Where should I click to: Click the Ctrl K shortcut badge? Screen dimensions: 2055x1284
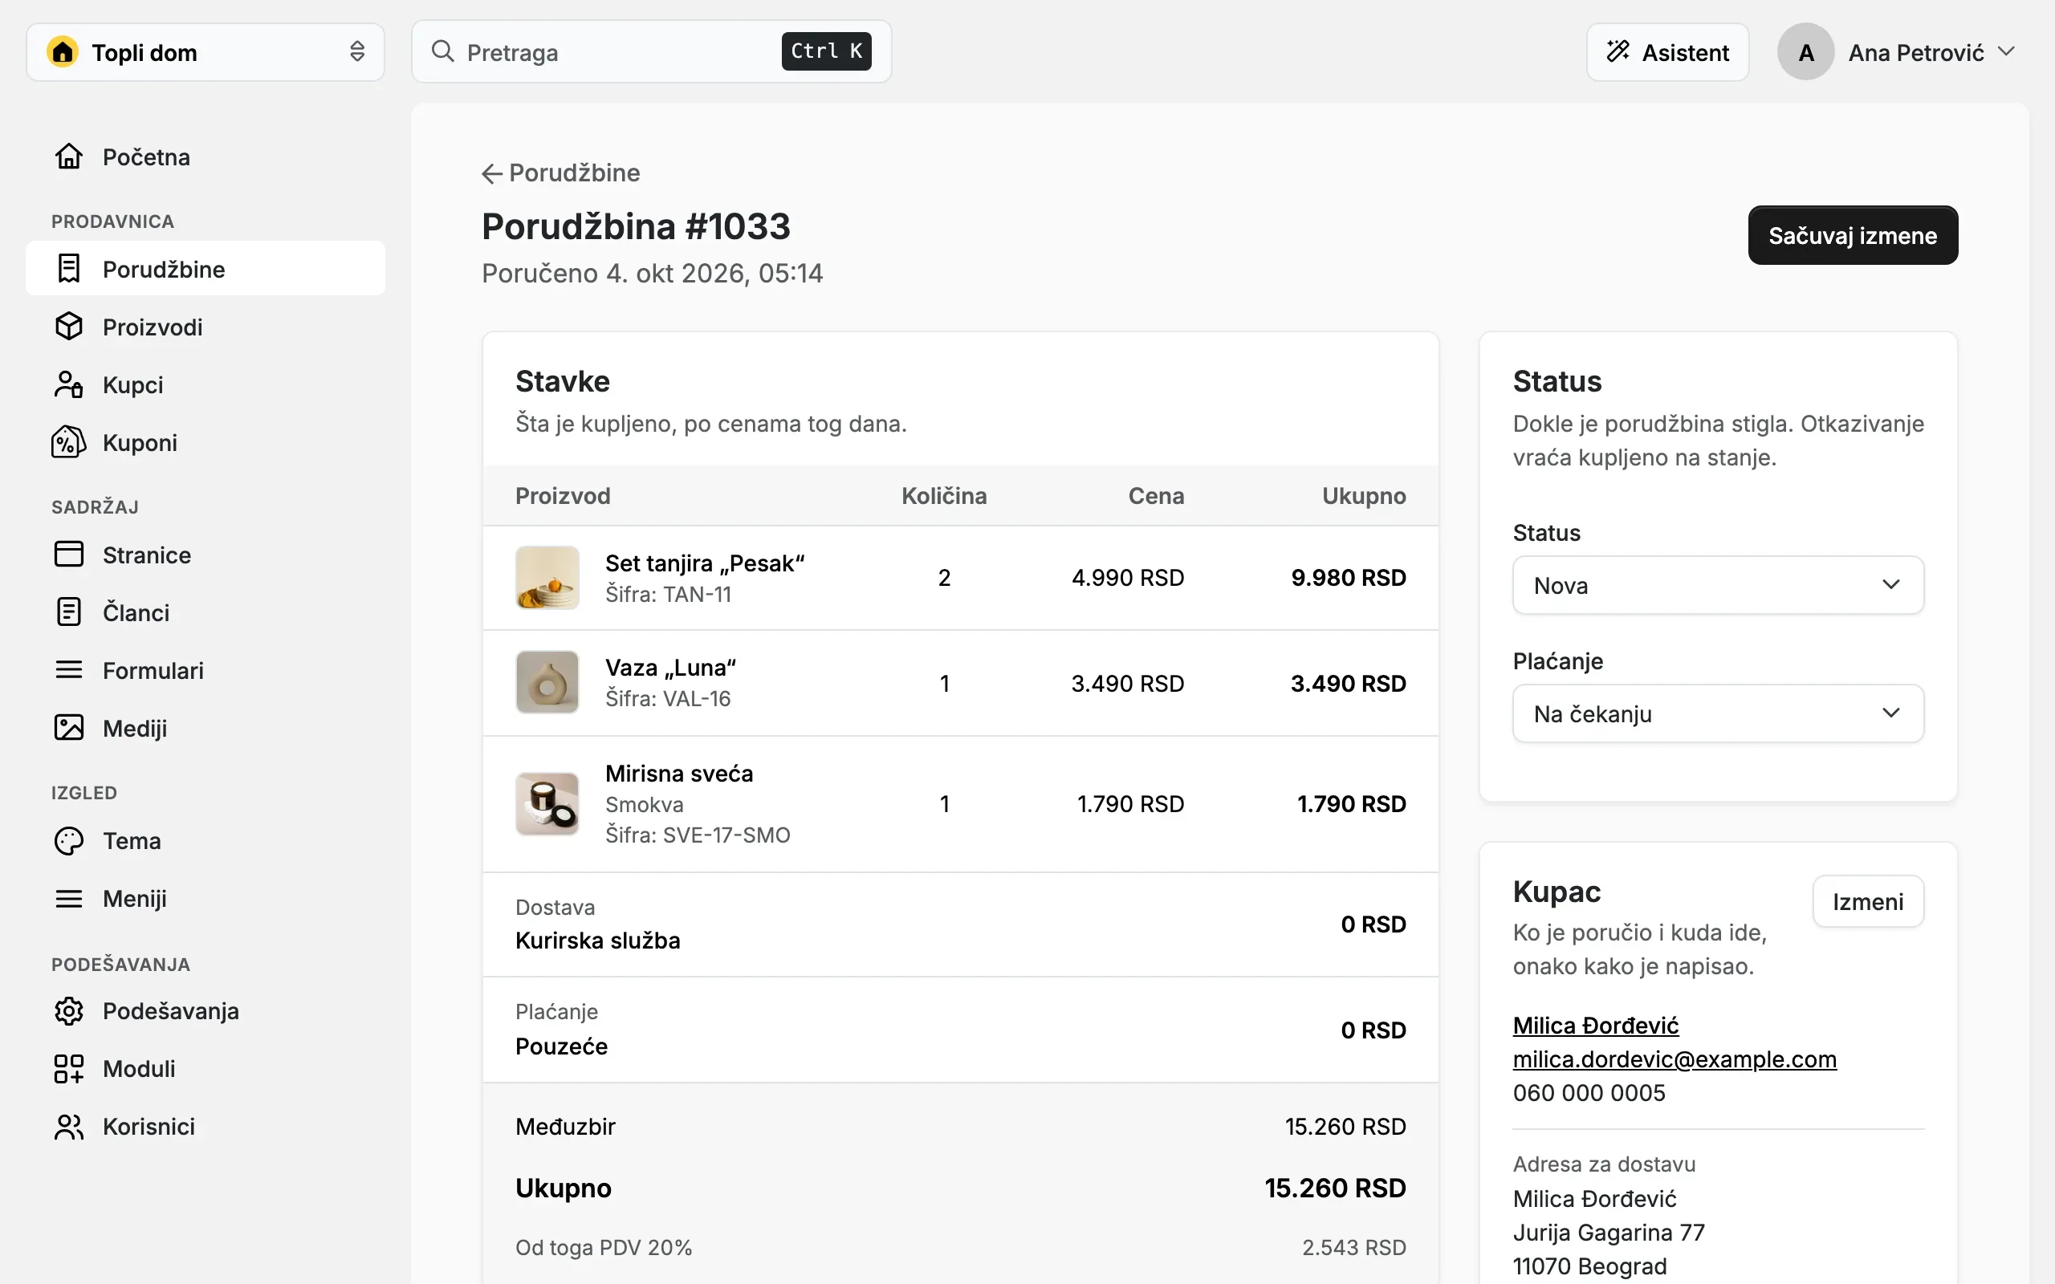point(826,51)
